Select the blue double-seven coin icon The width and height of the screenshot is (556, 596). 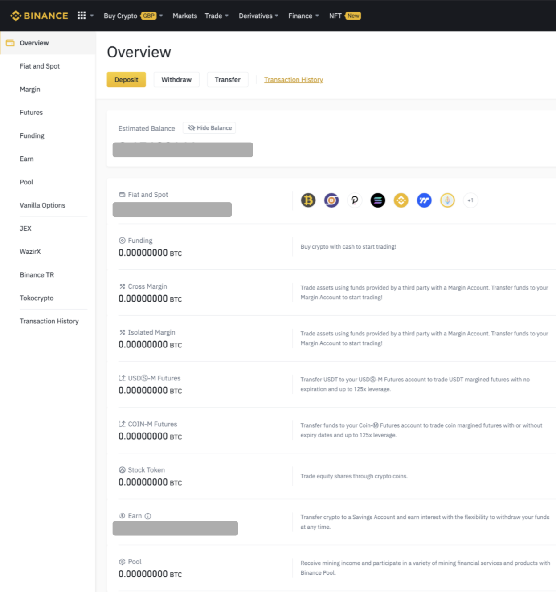424,200
